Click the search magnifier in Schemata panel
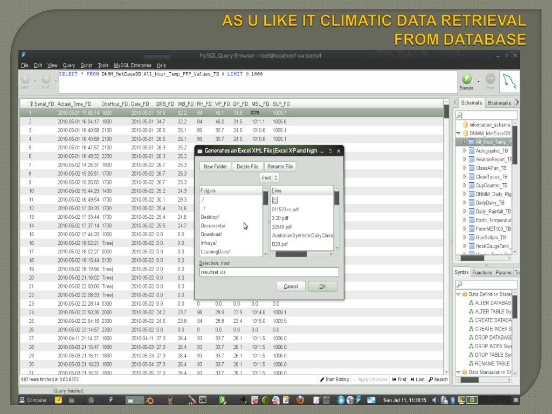 tap(459, 115)
